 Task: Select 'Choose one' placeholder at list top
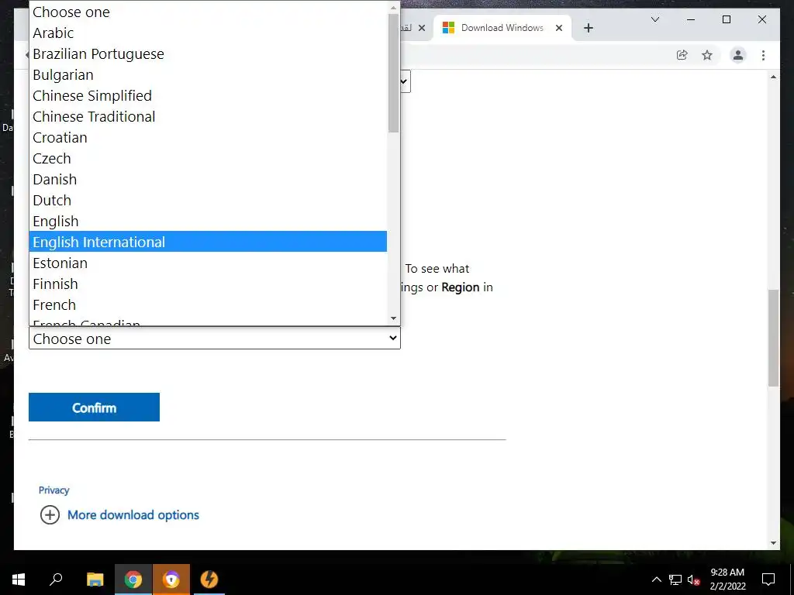tap(208, 12)
